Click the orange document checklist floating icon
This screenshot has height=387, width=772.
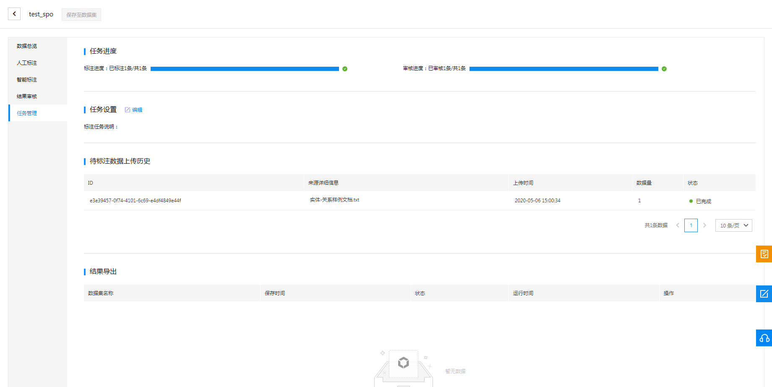764,254
